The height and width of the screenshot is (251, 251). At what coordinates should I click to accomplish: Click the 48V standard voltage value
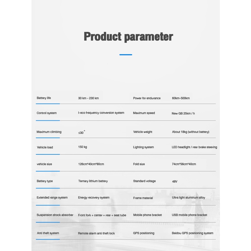[174, 181]
